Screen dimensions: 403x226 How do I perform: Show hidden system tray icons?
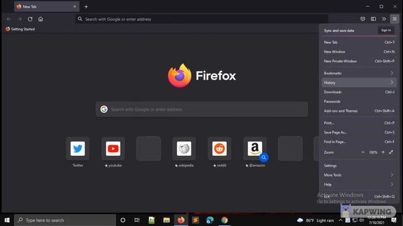pyautogui.click(x=341, y=220)
